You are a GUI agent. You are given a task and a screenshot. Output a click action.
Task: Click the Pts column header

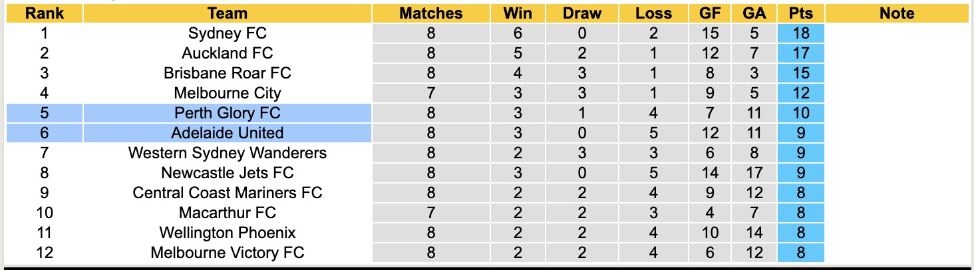point(800,13)
